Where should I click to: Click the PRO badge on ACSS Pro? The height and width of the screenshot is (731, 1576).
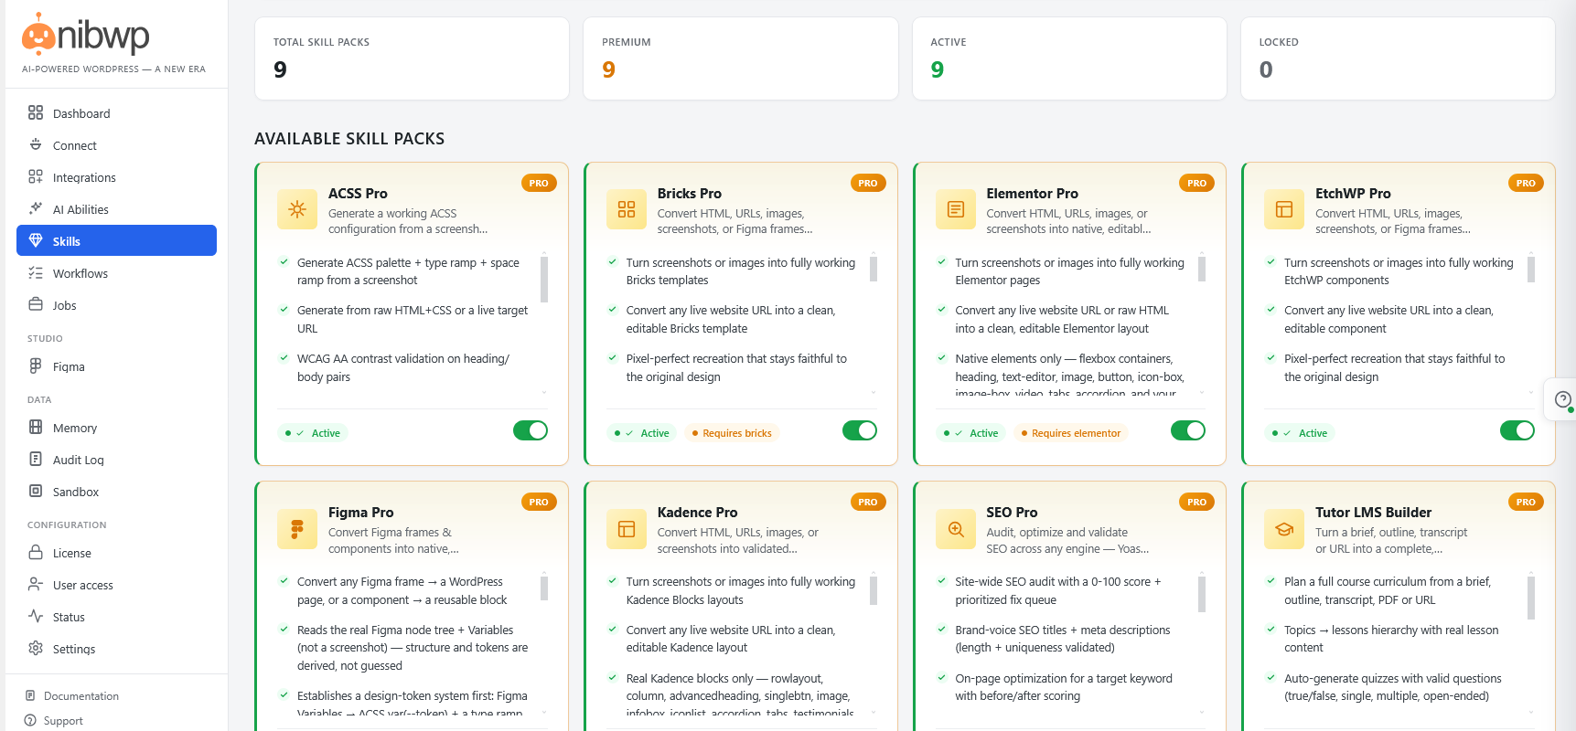pos(539,183)
